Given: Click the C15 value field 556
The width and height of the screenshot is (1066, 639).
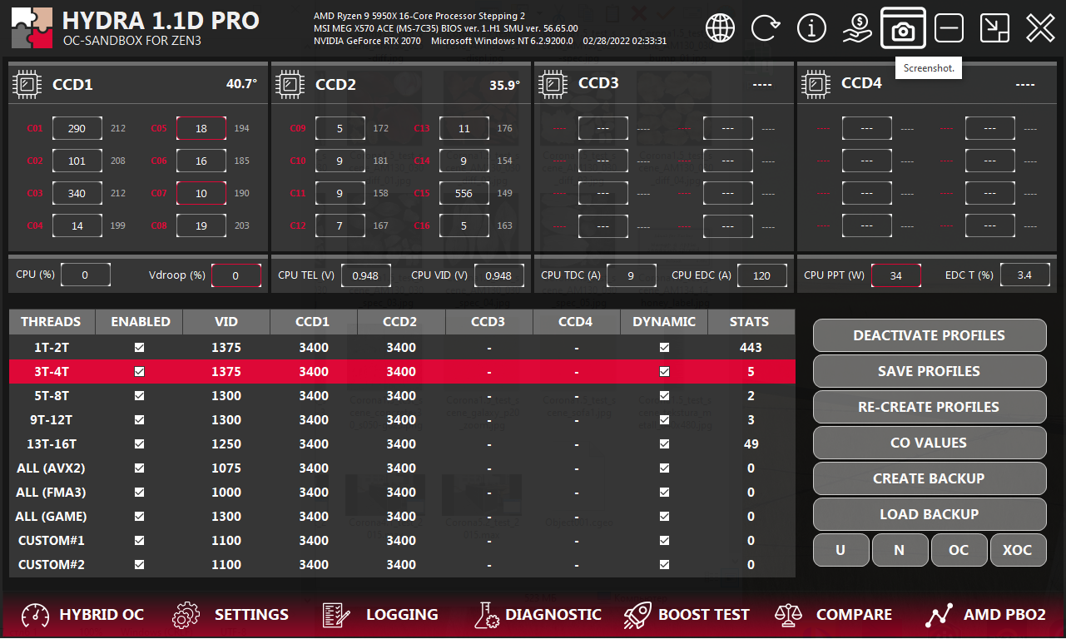Looking at the screenshot, I should coord(464,193).
